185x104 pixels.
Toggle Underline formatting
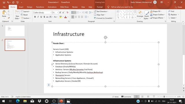pyautogui.click(x=41, y=17)
